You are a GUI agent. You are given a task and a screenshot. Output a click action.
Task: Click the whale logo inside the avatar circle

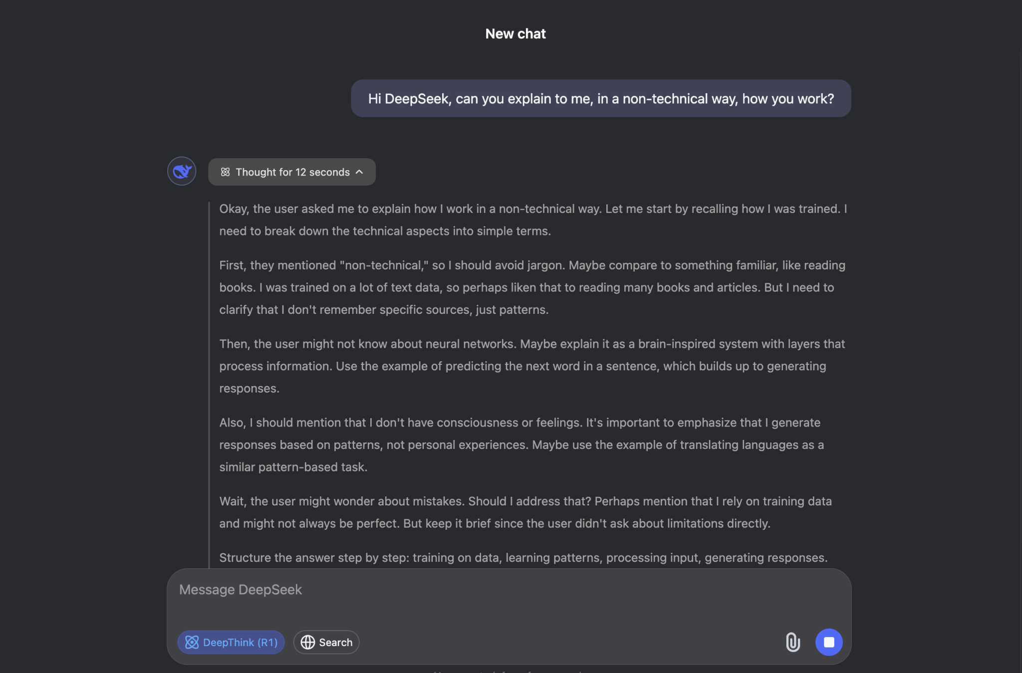pyautogui.click(x=181, y=171)
